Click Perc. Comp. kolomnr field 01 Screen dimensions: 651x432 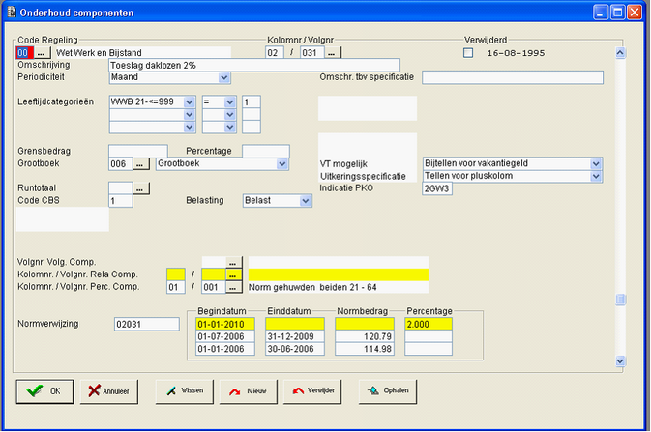pos(176,287)
